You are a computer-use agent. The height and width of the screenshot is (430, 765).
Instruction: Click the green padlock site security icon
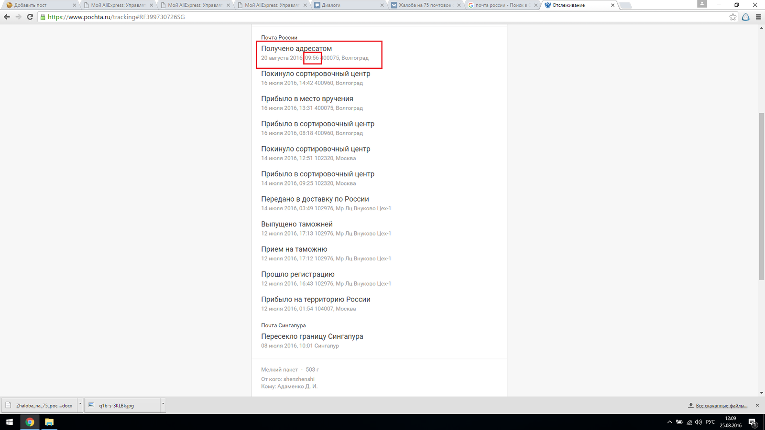click(43, 17)
